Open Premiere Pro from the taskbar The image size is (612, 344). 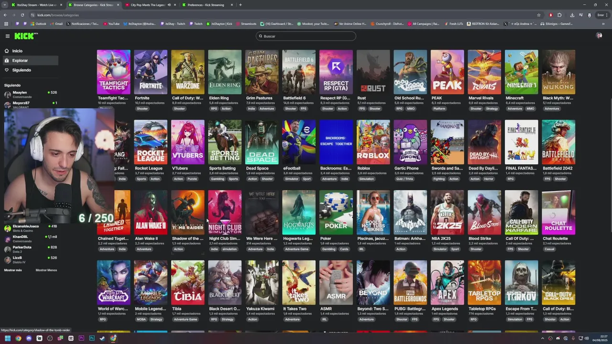pyautogui.click(x=81, y=338)
